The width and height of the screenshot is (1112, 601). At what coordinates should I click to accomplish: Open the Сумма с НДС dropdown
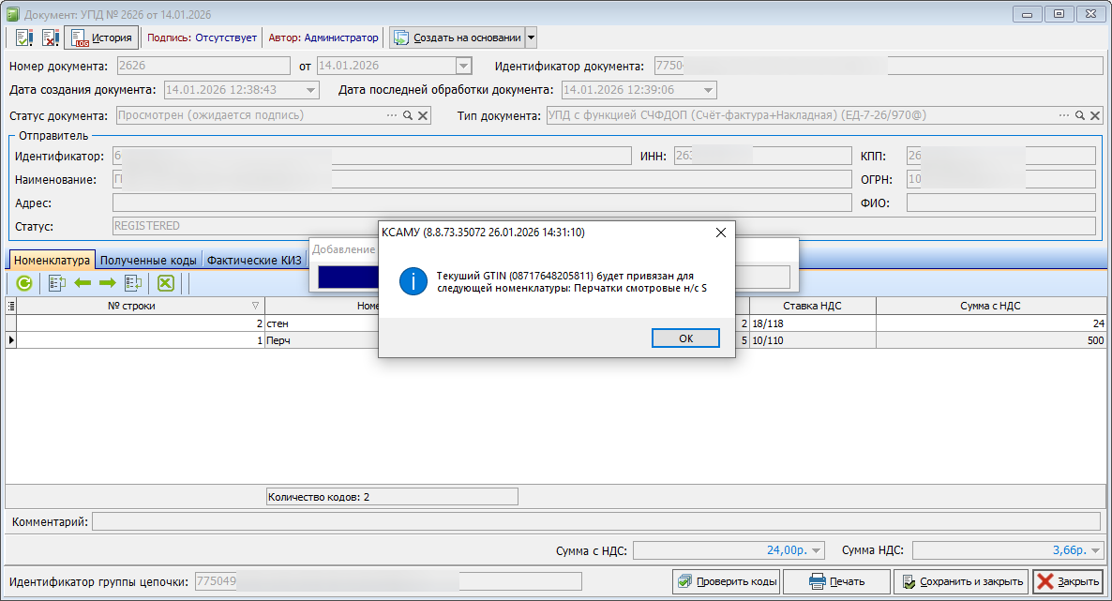(x=816, y=550)
